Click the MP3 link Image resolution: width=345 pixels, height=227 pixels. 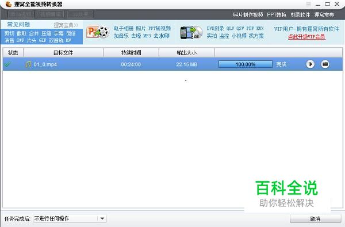pos(147,36)
